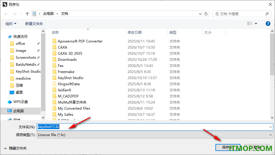Screen dimensions: 275x155
Task: Select the Fax folder
Action: pos(61,66)
